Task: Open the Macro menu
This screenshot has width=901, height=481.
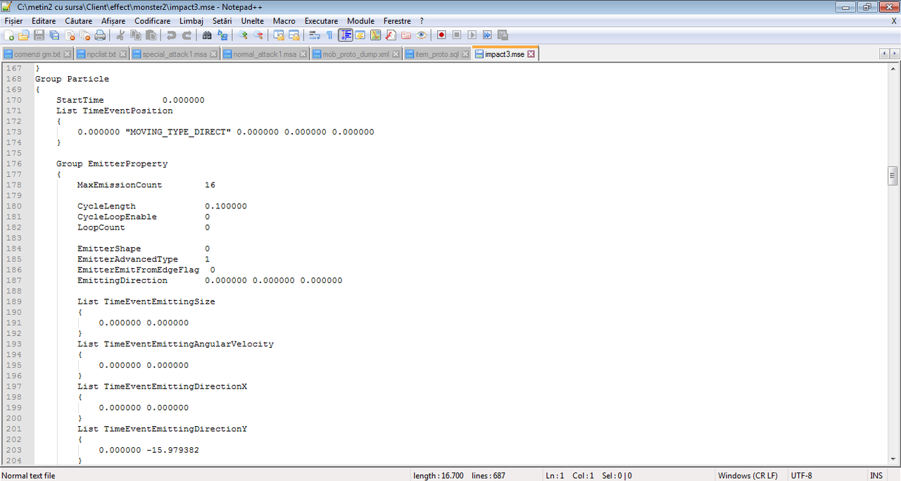Action: pos(284,21)
